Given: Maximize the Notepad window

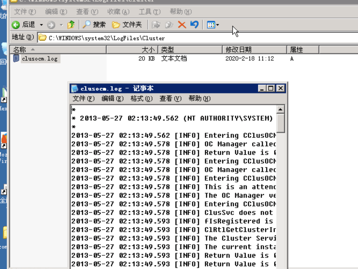Looking at the screenshot, I should (x=271, y=88).
